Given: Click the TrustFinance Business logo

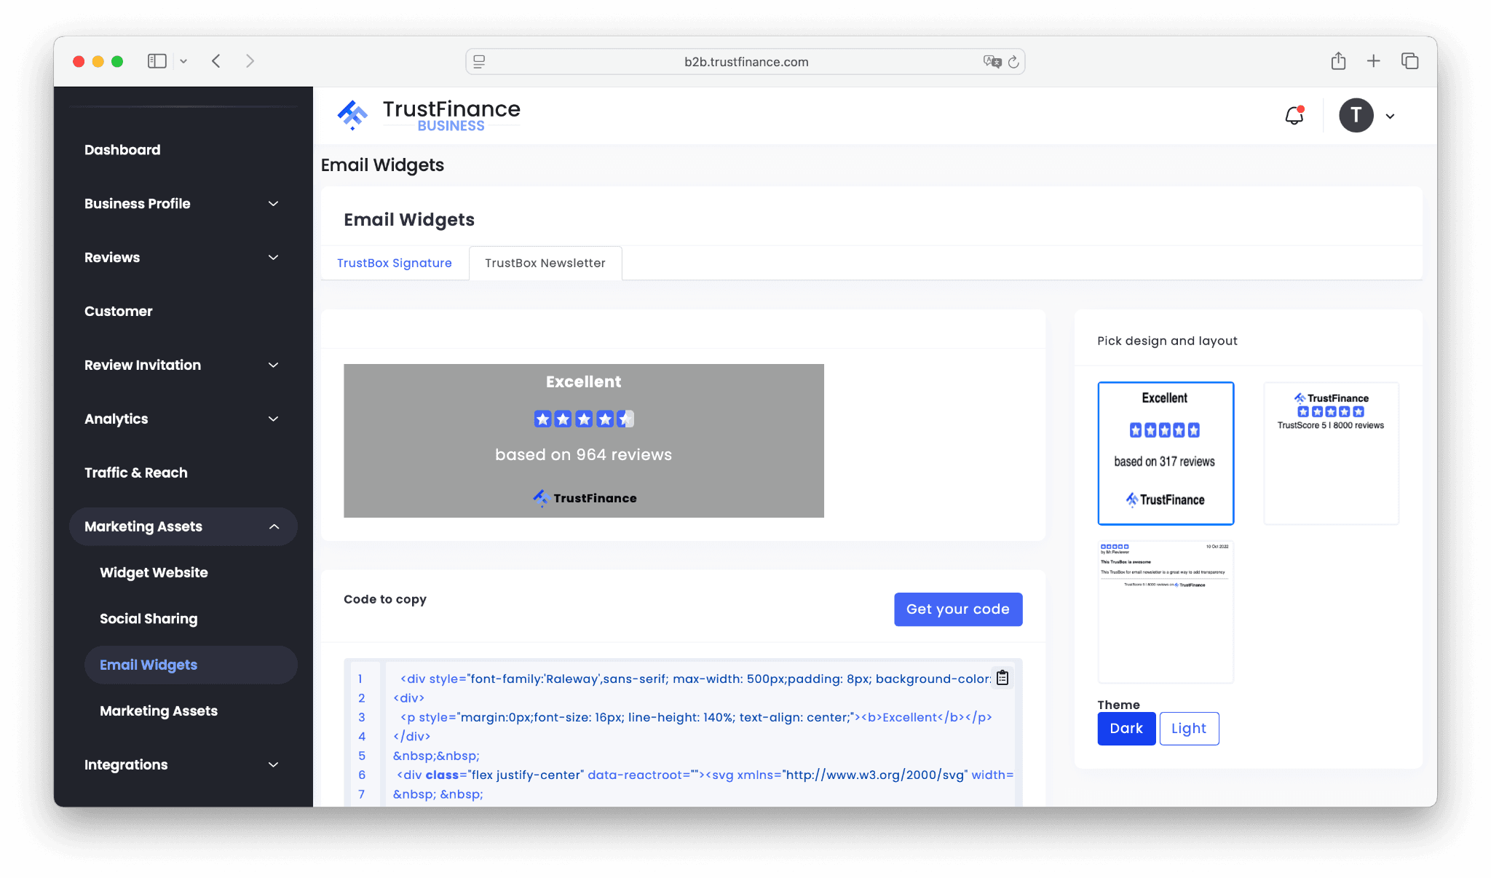Looking at the screenshot, I should tap(429, 116).
